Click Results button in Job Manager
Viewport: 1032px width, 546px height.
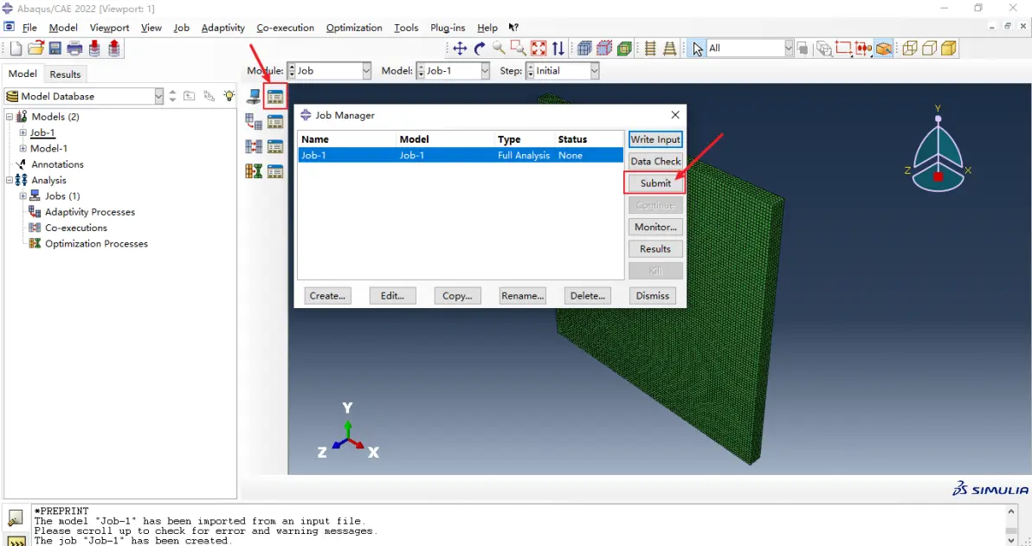click(x=655, y=248)
